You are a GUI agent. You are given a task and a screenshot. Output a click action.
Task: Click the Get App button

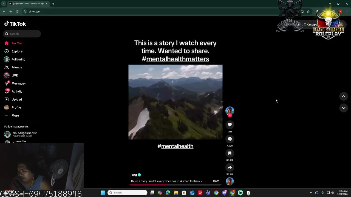311,25
